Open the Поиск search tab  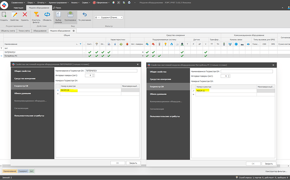point(57,8)
